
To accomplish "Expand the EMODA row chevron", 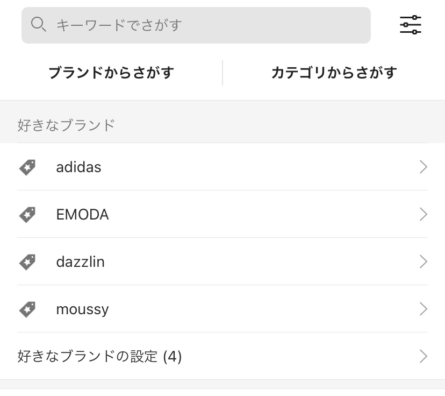I will click(x=423, y=214).
